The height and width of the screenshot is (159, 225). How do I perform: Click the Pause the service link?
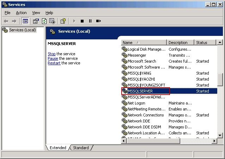[53, 58]
